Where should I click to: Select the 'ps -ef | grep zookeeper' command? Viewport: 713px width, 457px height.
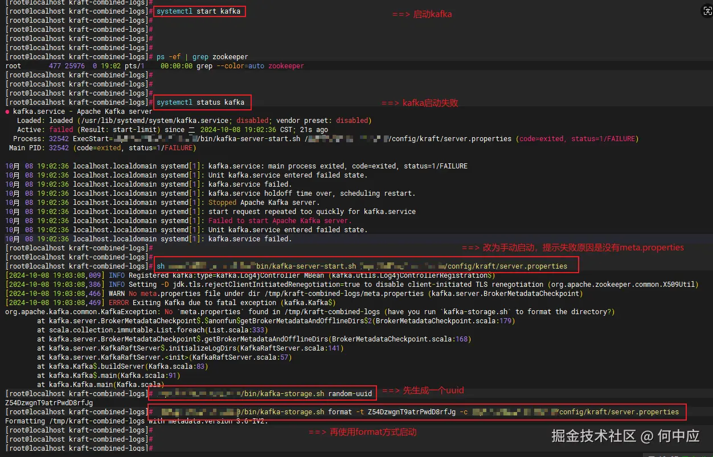pyautogui.click(x=202, y=57)
